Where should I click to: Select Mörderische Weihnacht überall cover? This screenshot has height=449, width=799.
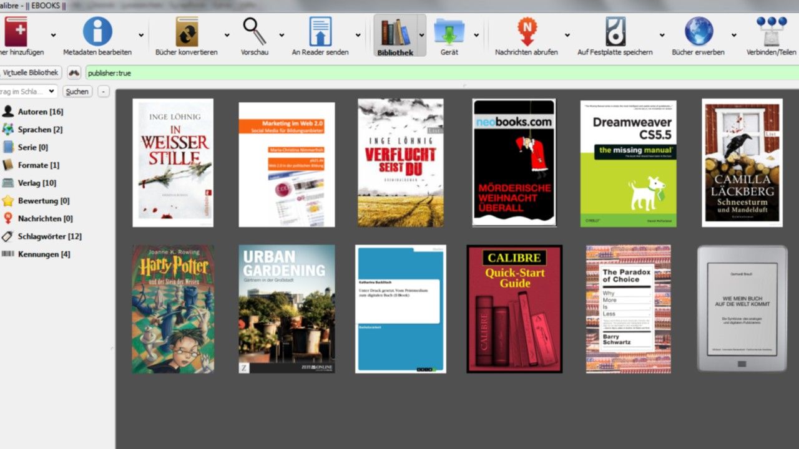pos(514,163)
